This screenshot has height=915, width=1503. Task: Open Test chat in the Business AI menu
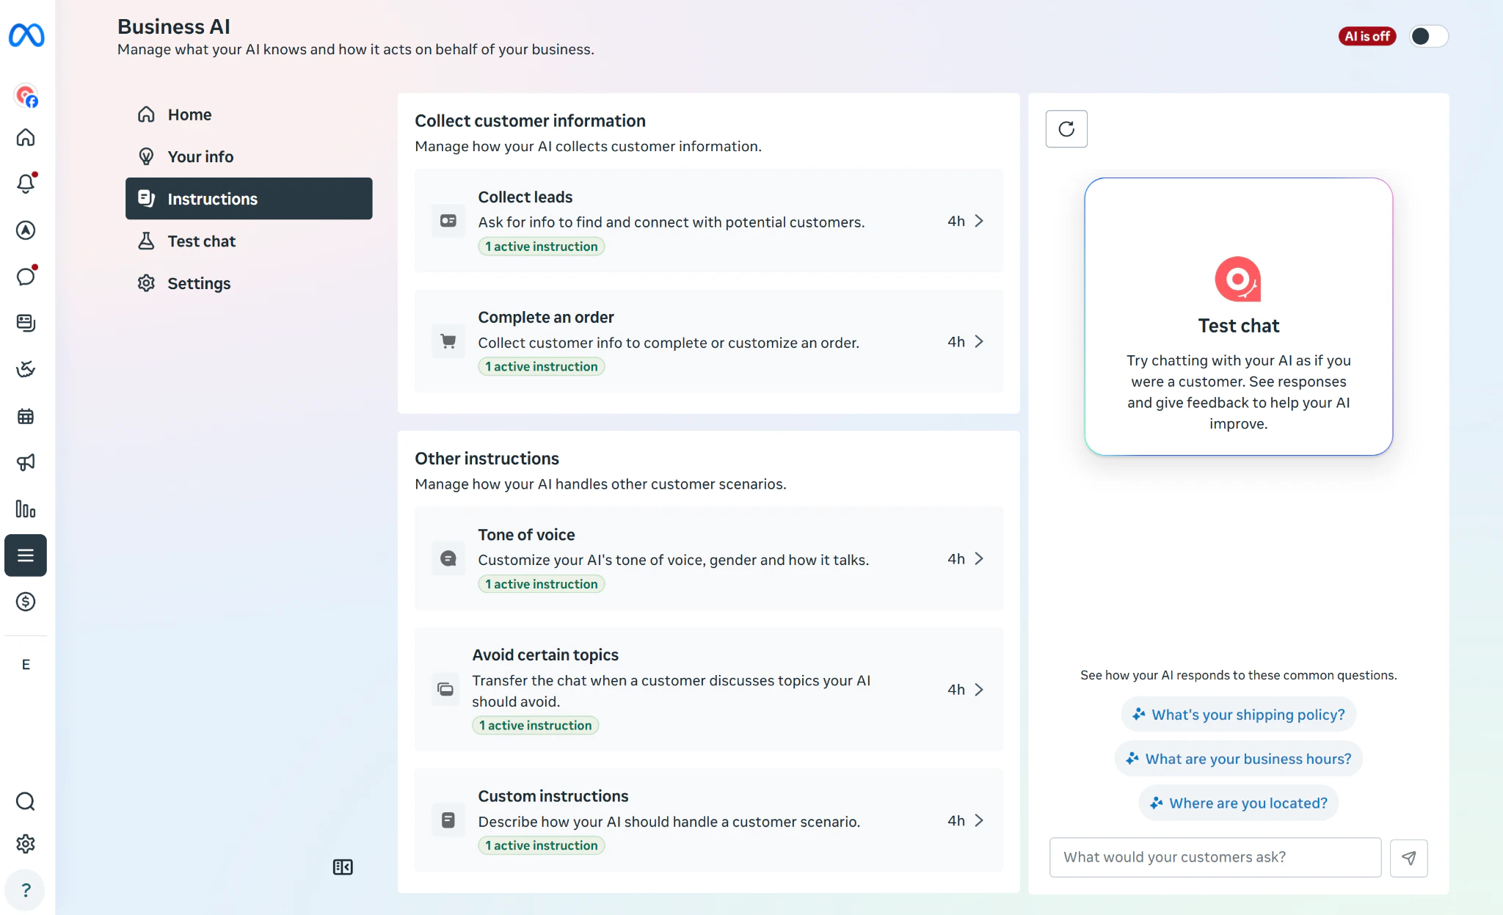(249, 241)
